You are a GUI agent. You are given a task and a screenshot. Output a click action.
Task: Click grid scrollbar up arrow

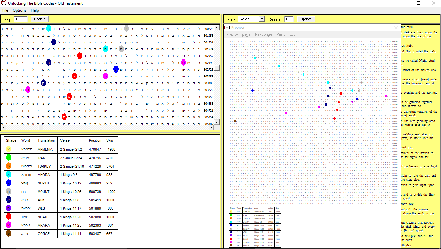217,28
